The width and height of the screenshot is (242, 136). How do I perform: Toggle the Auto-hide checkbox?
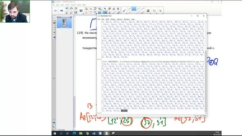pos(57,130)
